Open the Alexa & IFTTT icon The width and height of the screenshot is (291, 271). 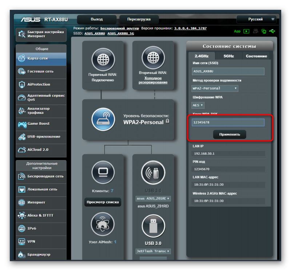[x=22, y=216]
